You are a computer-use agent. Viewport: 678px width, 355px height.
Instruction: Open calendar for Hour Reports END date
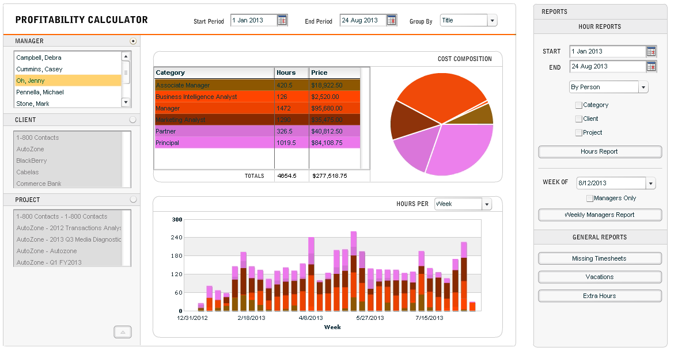651,67
